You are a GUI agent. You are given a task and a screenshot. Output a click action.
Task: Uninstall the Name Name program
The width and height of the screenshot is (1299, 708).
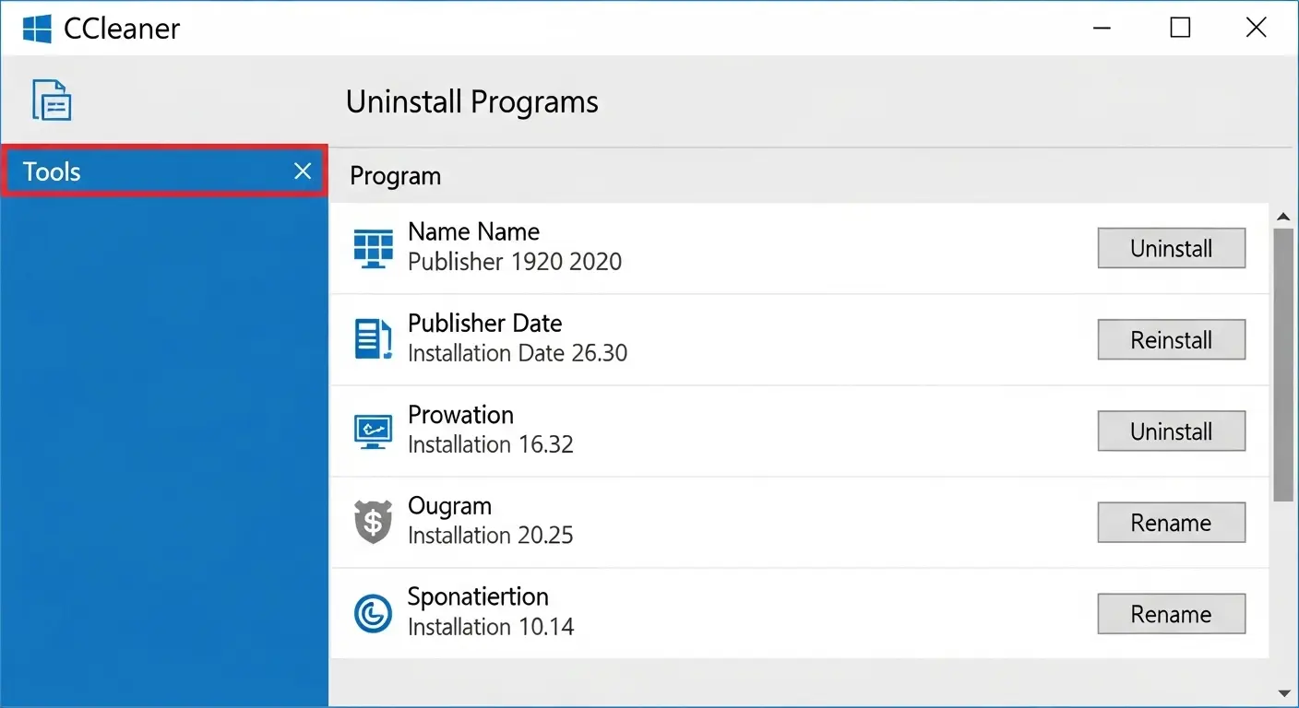1171,248
